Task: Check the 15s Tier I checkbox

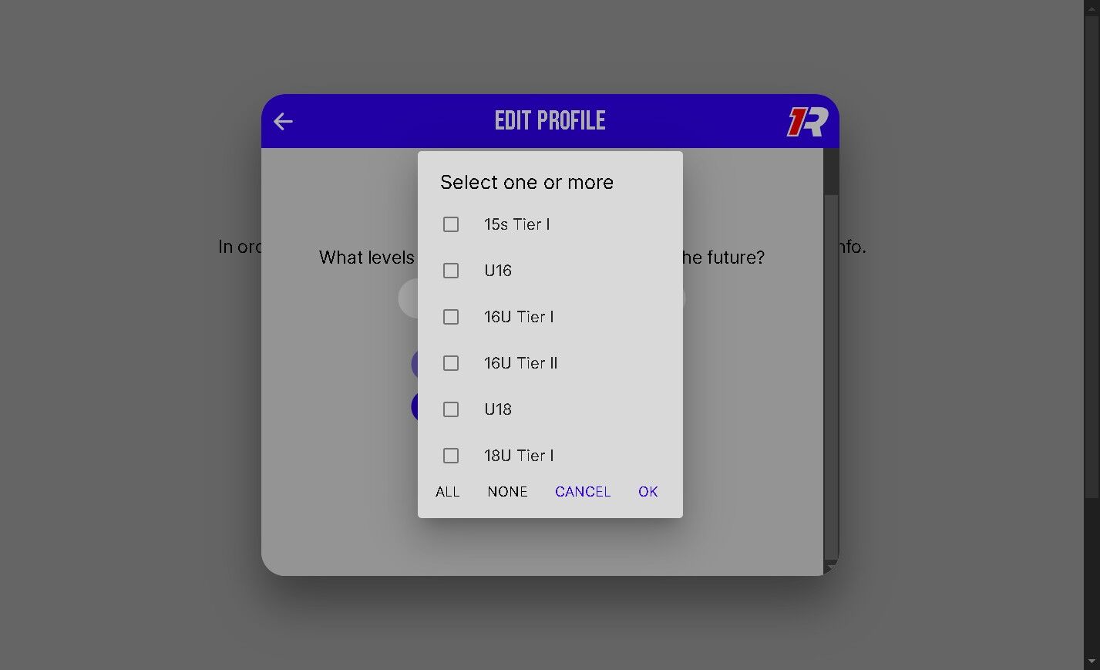Action: click(x=451, y=224)
